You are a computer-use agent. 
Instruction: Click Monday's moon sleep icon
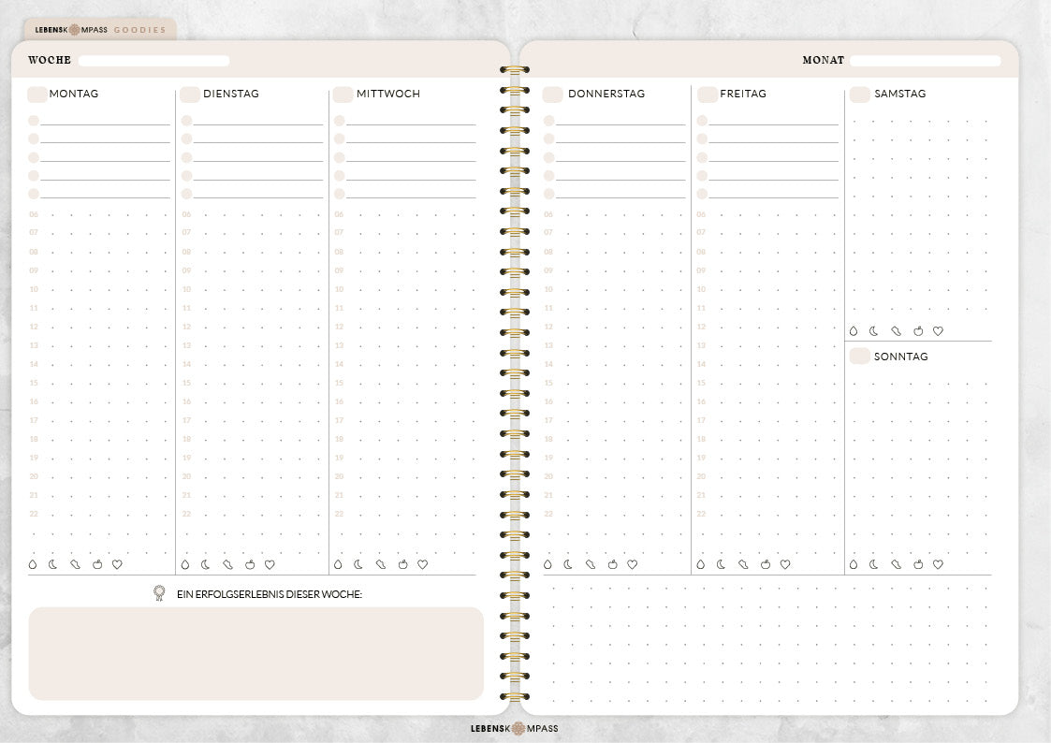click(x=53, y=565)
